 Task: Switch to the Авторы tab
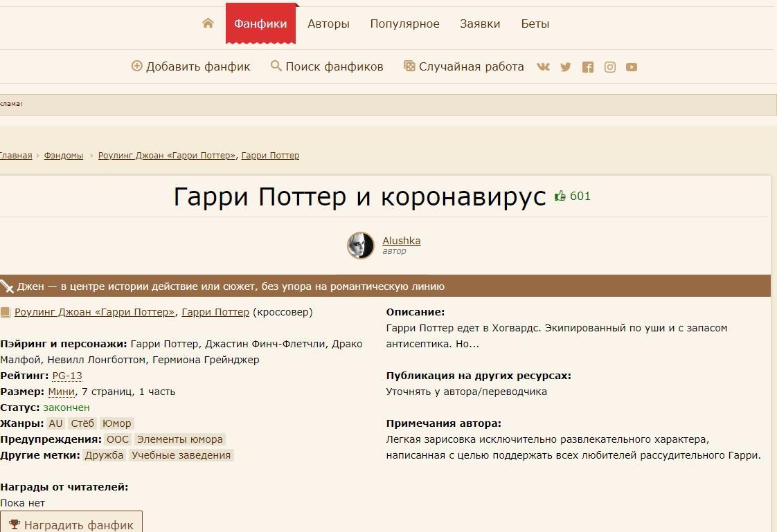(x=328, y=24)
